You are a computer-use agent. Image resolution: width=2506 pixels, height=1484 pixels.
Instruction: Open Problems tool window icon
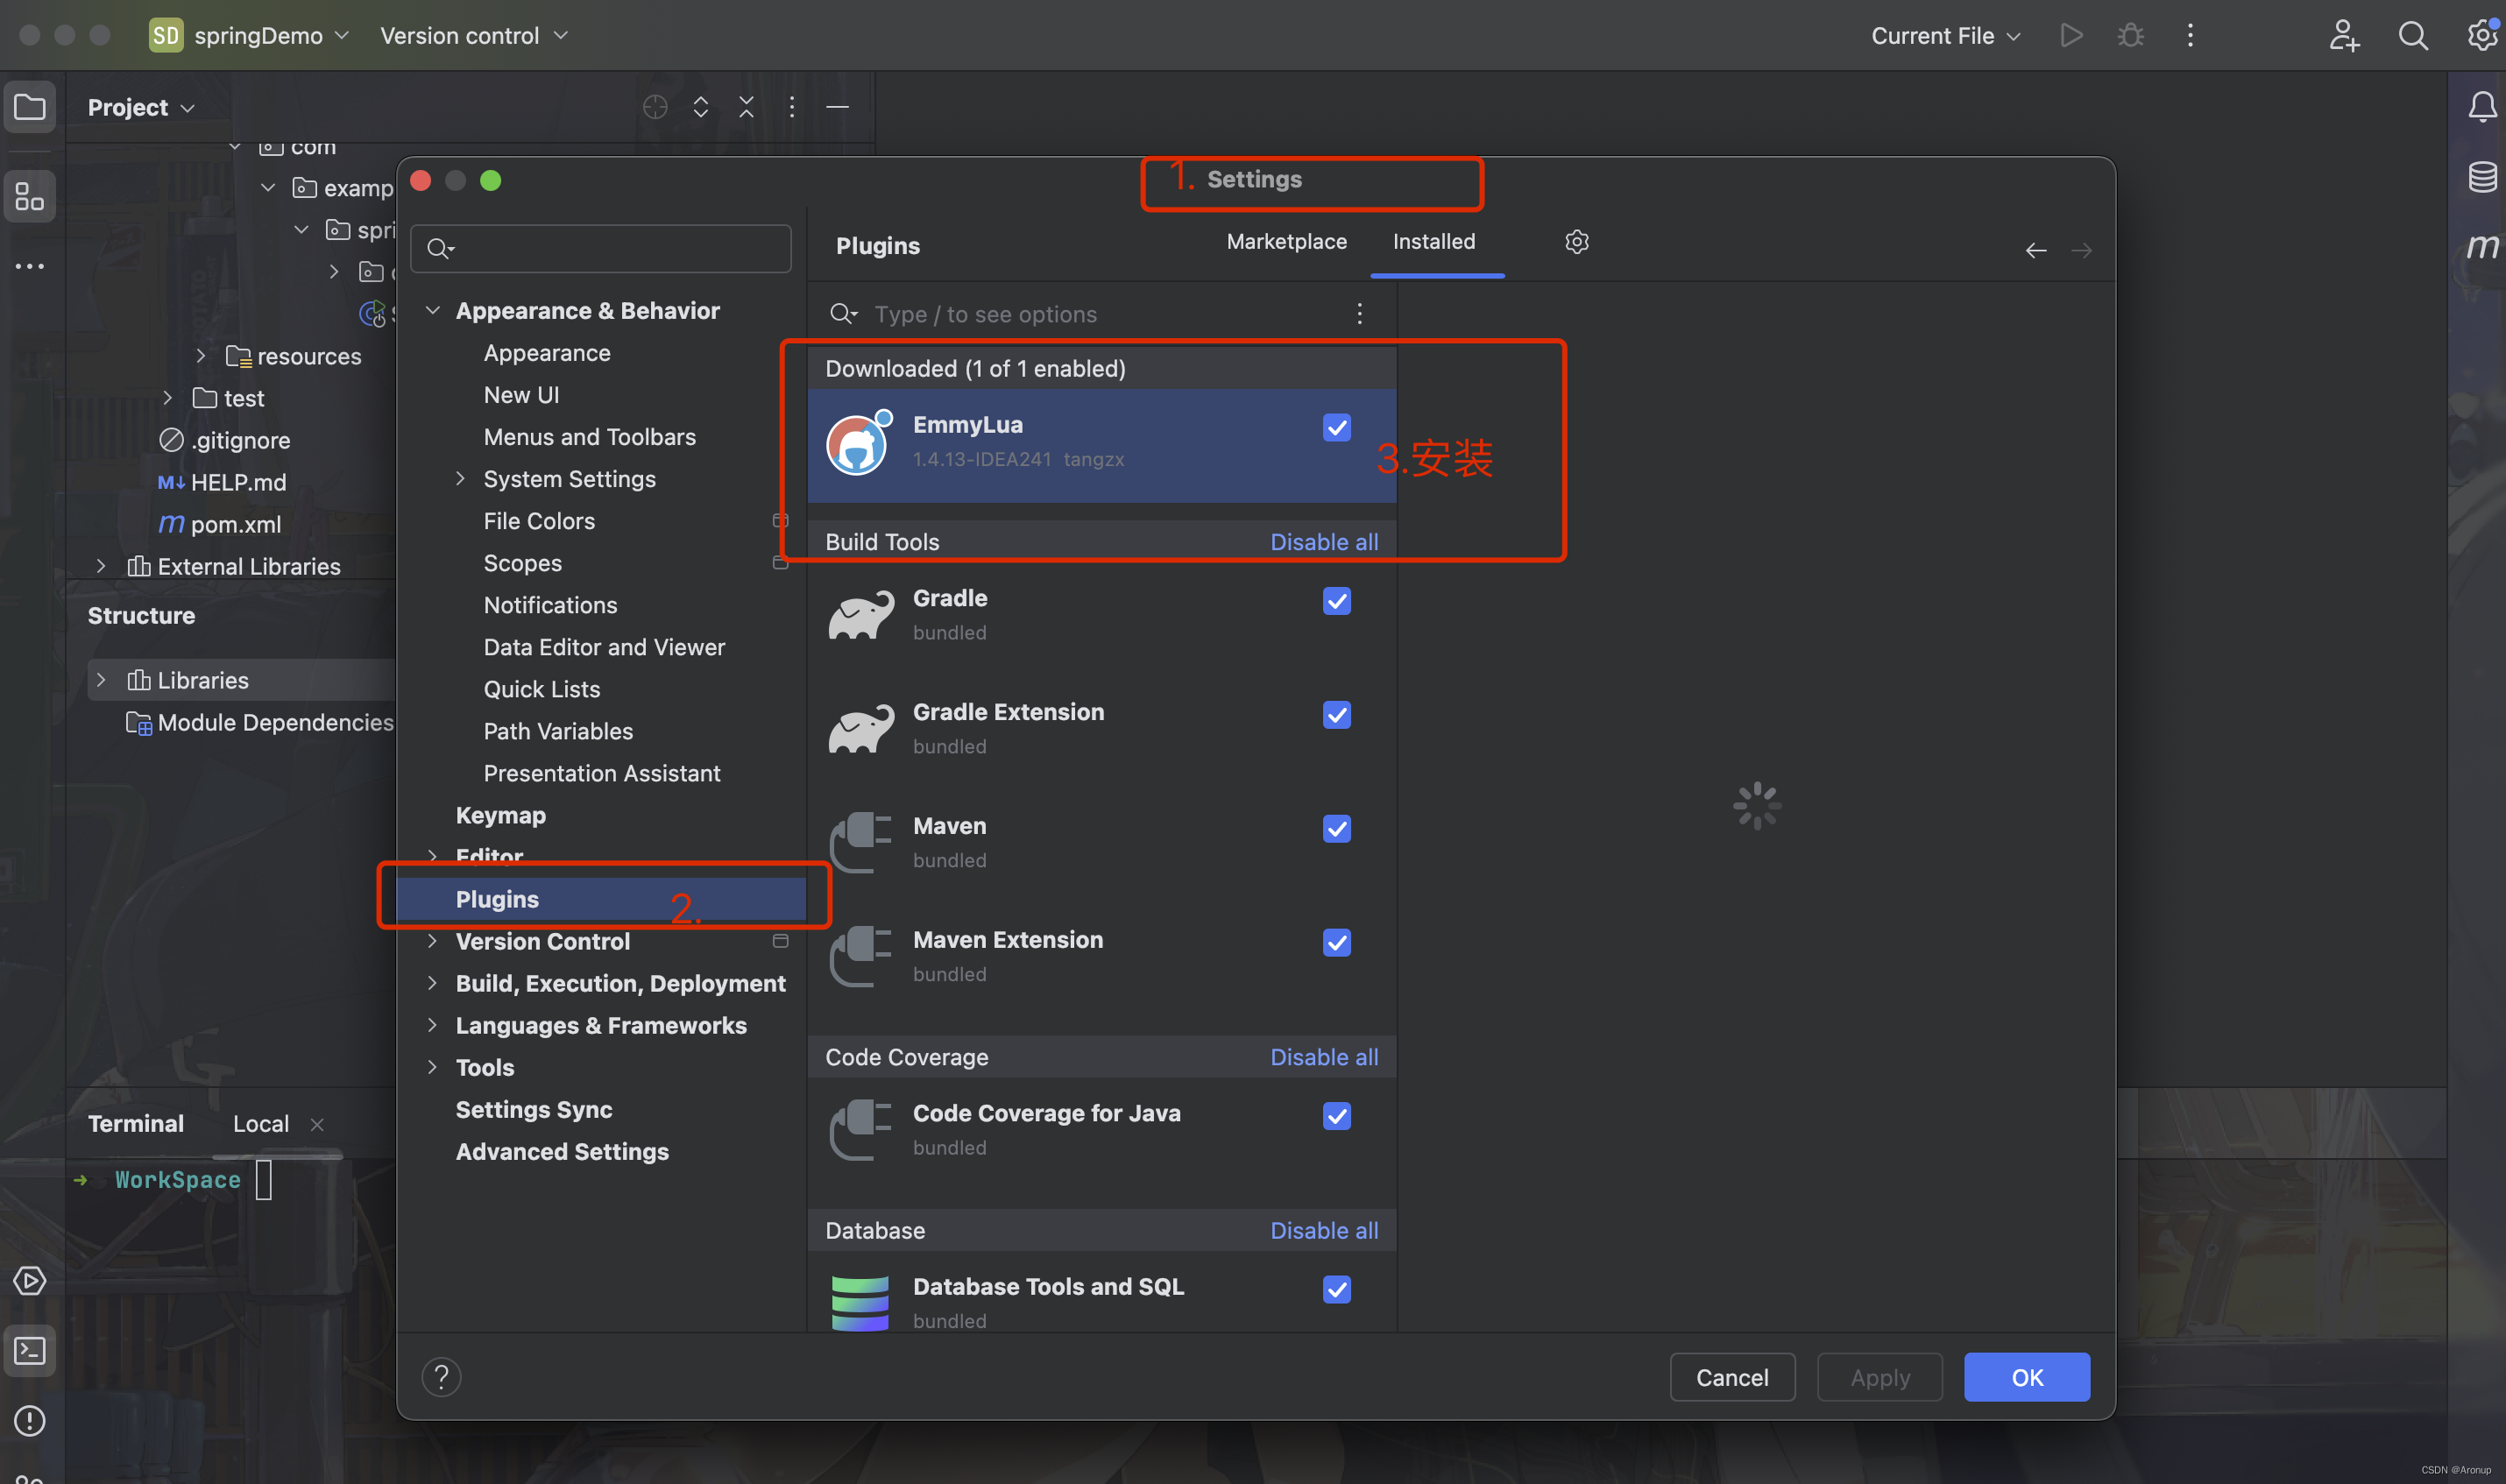(x=30, y=1421)
